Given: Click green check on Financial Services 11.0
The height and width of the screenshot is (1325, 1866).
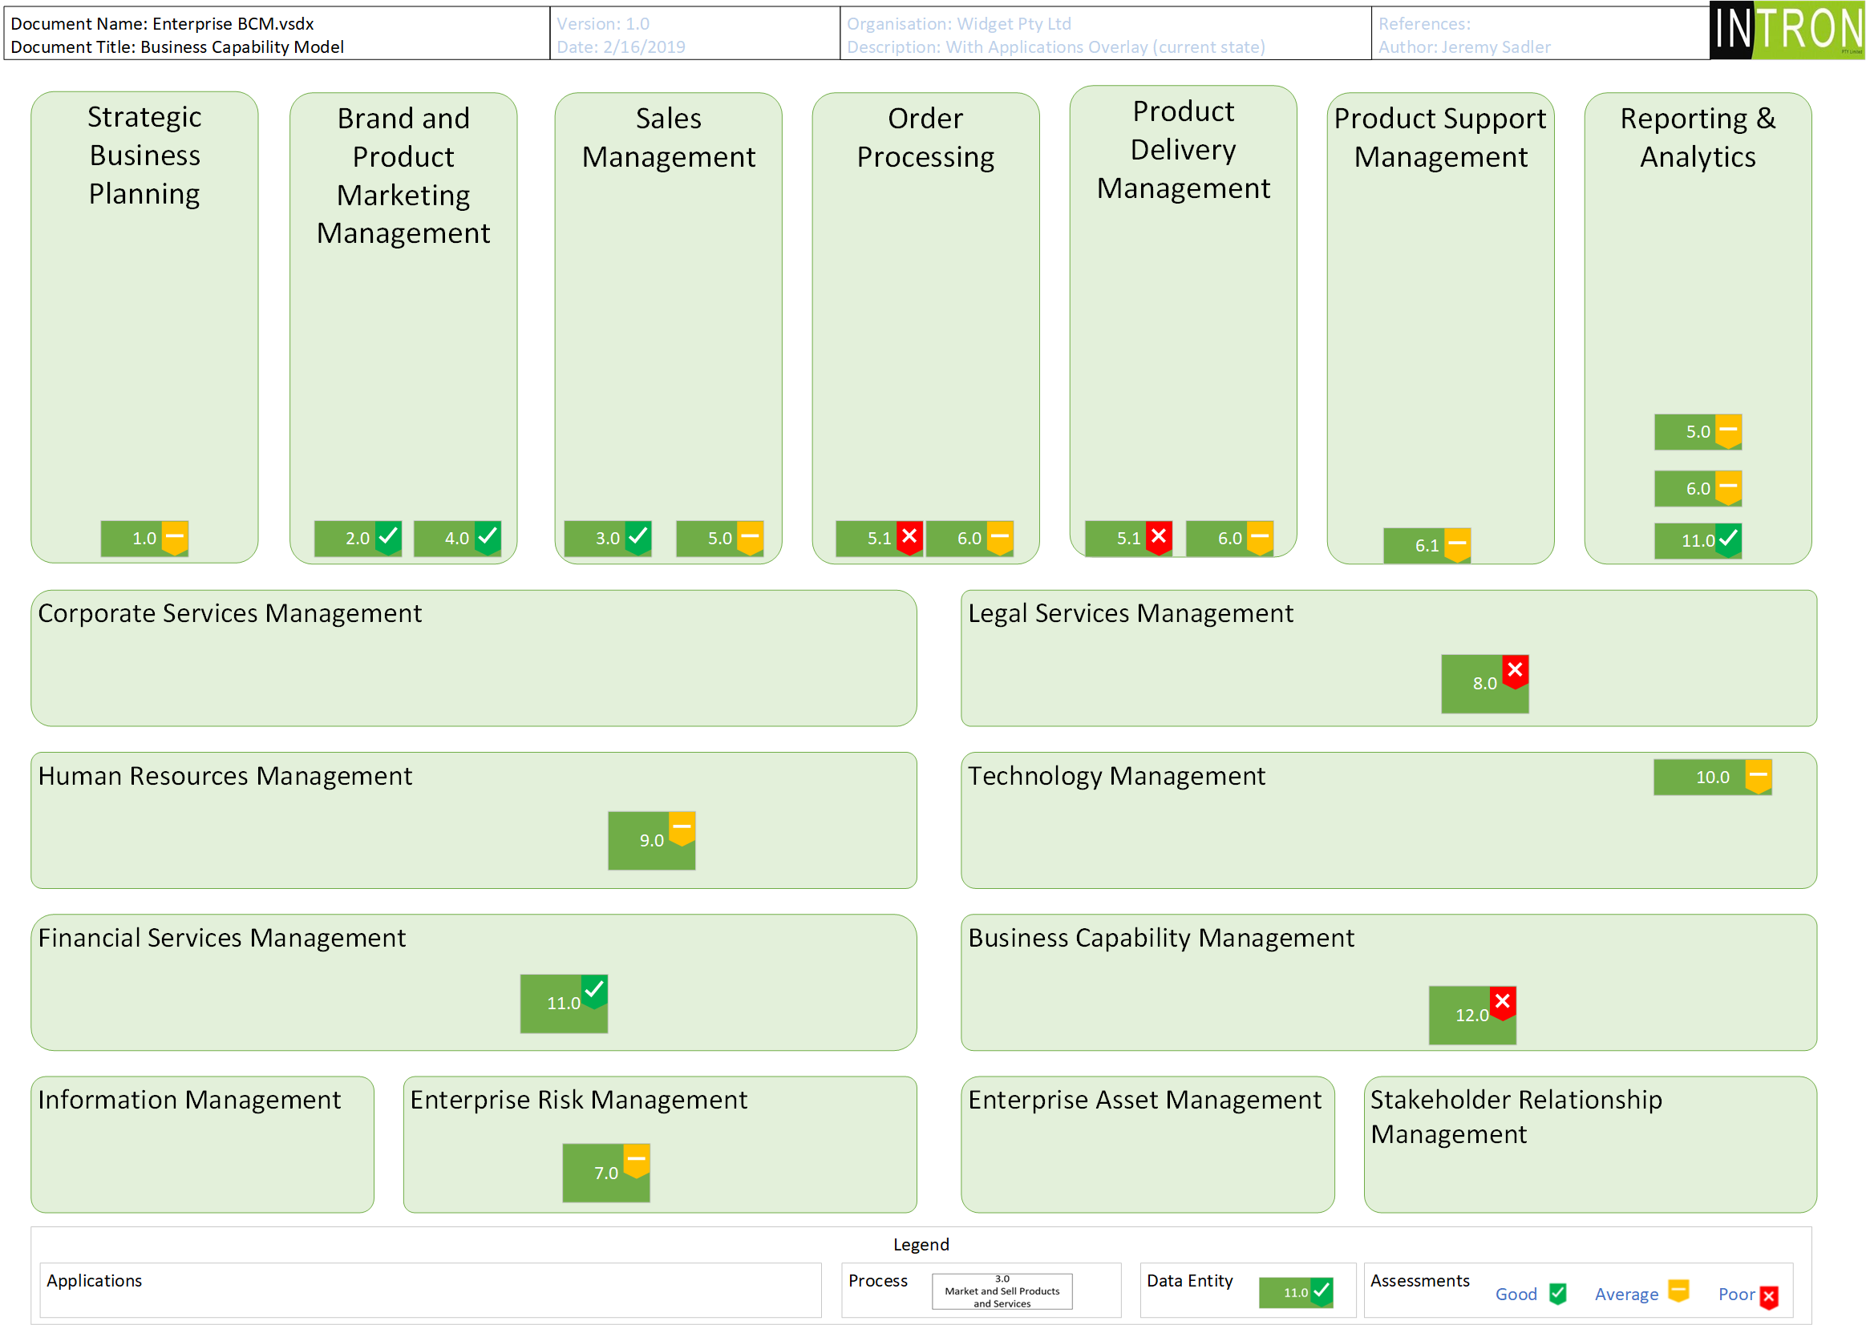Looking at the screenshot, I should click(594, 990).
